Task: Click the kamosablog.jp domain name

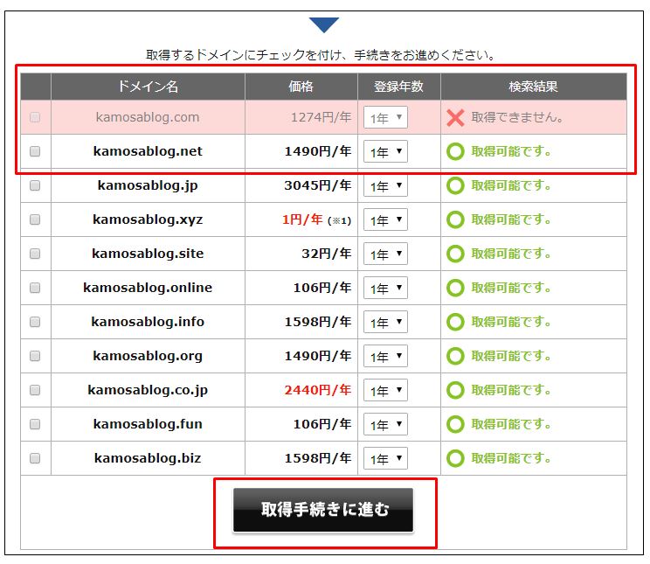Action: pos(148,185)
